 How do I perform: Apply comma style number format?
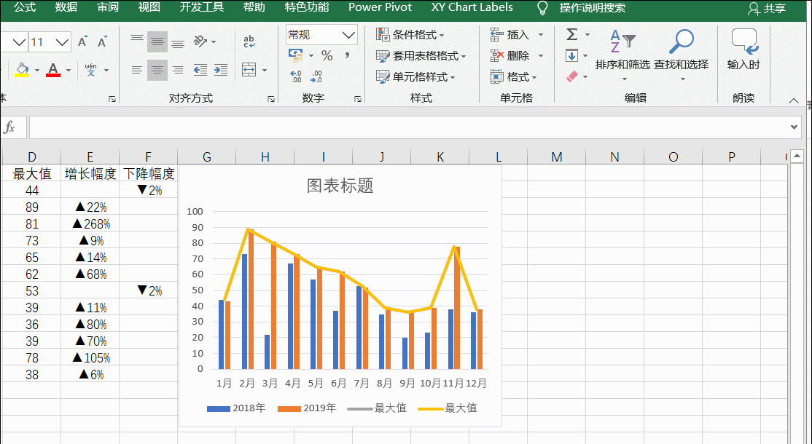point(347,55)
